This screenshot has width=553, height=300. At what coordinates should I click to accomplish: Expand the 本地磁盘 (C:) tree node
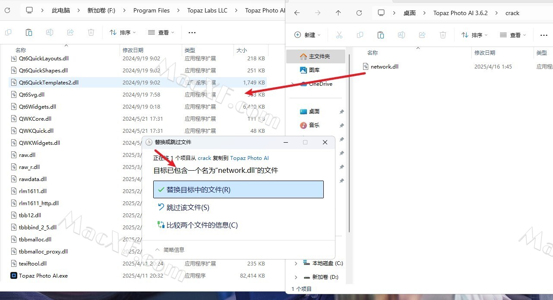(x=296, y=263)
